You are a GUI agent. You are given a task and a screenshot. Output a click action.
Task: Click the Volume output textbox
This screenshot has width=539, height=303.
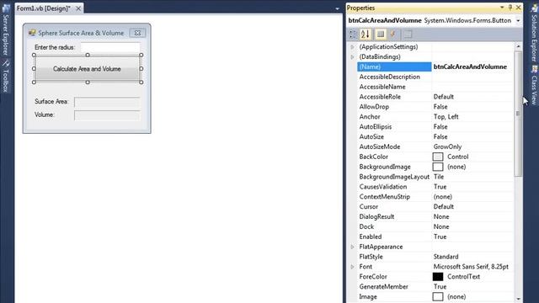tap(107, 115)
